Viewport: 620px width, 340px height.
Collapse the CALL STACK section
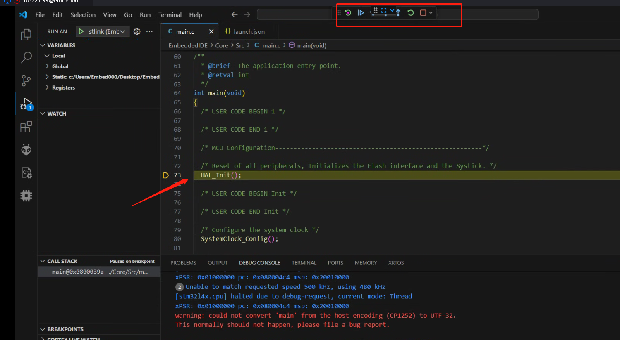pos(42,261)
